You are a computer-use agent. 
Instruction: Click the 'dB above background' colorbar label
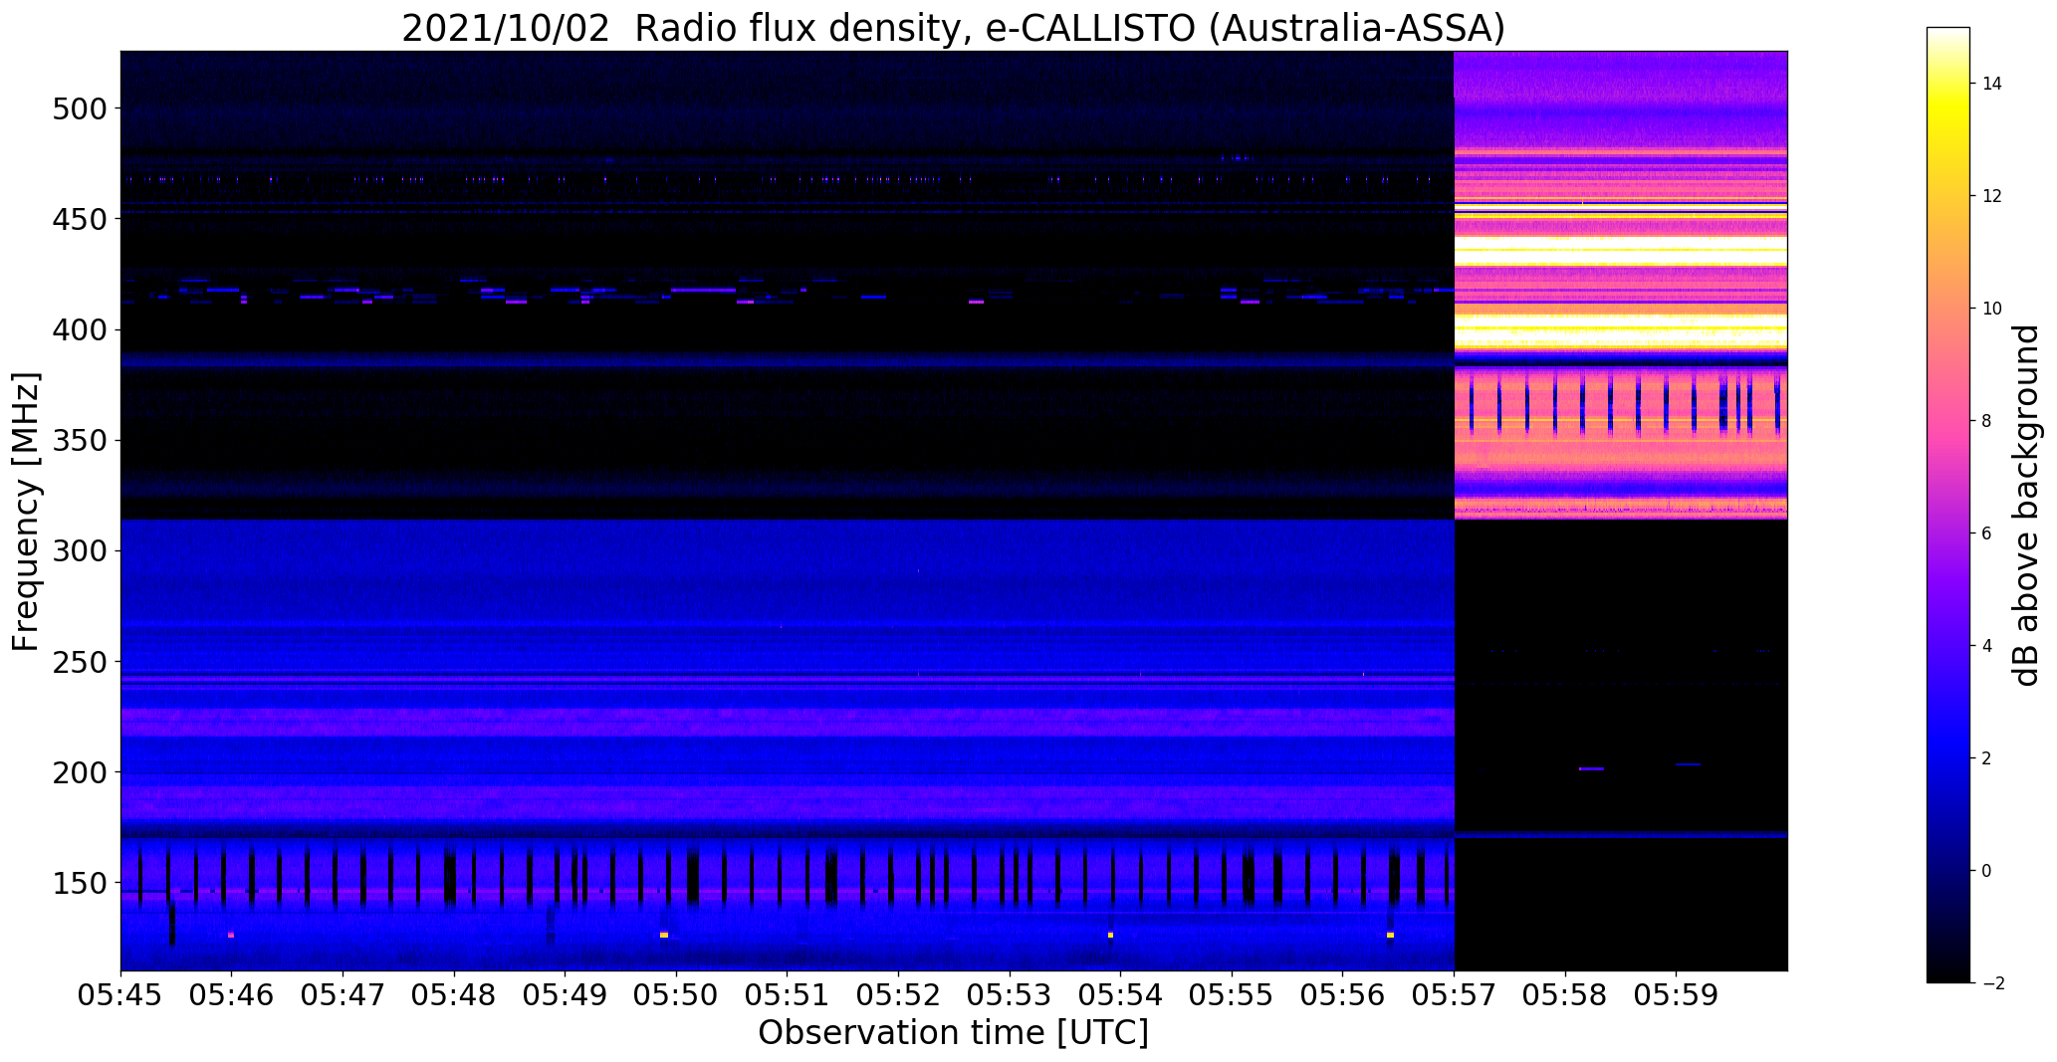[2026, 506]
